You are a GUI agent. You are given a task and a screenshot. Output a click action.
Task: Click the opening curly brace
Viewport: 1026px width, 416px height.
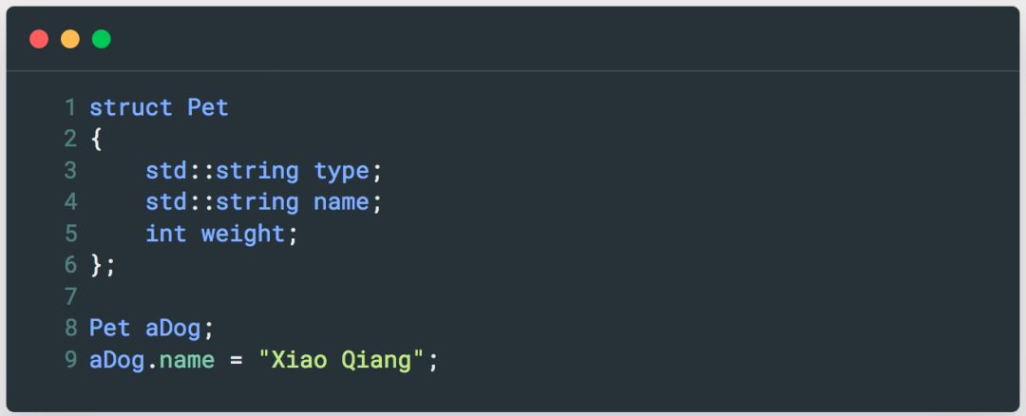tap(96, 140)
